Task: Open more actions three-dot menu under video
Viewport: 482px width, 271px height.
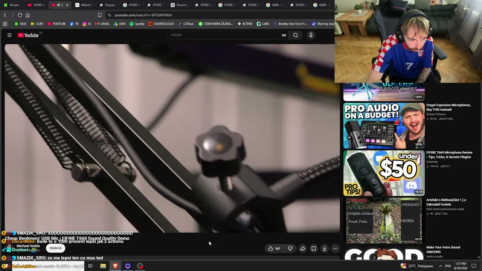Action: pyautogui.click(x=335, y=248)
